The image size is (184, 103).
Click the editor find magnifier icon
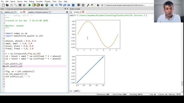click(x=67, y=12)
